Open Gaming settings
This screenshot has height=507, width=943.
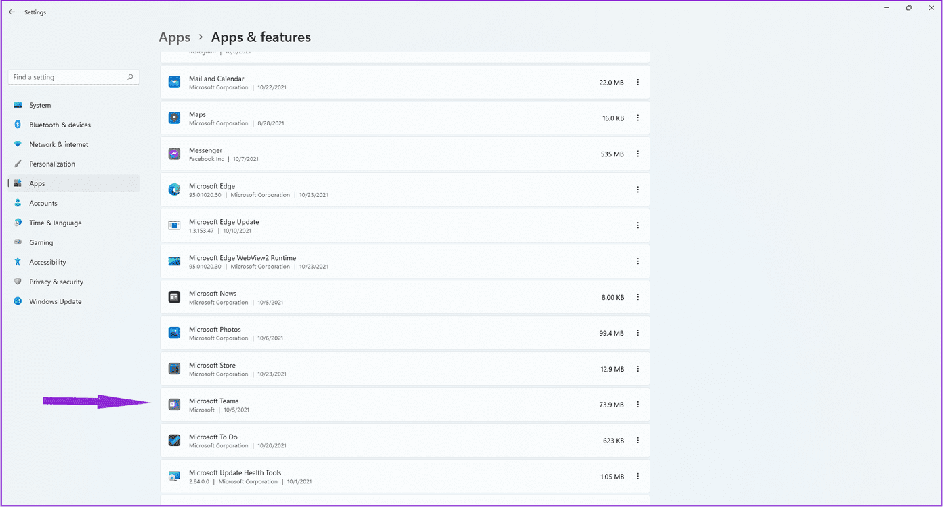point(73,242)
